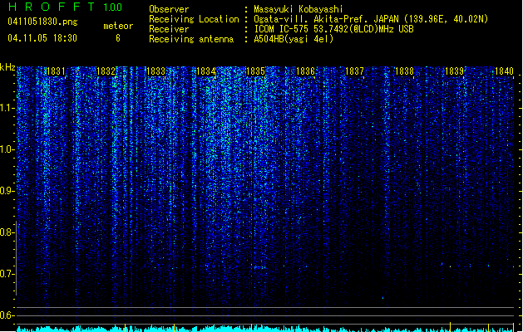523x332 pixels.
Task: Click the 0.8 kHz axis tick label
Action: click(7, 232)
